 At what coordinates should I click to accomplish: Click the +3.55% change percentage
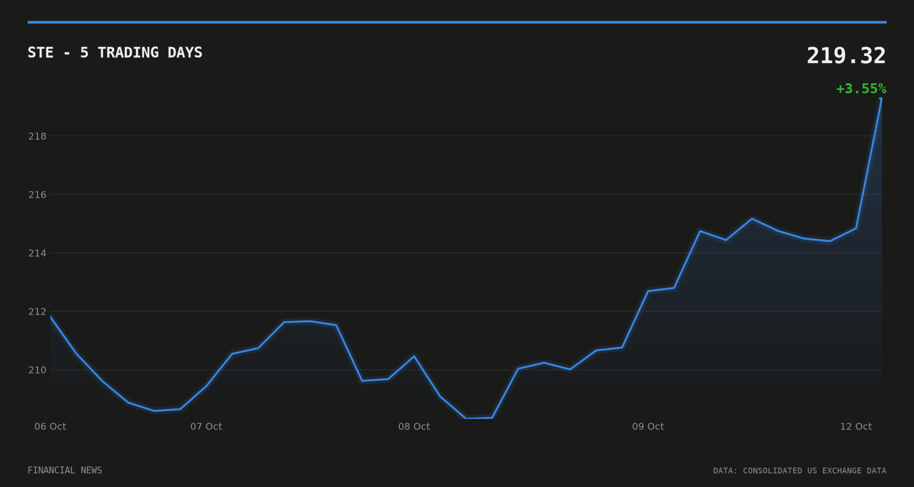(x=861, y=89)
